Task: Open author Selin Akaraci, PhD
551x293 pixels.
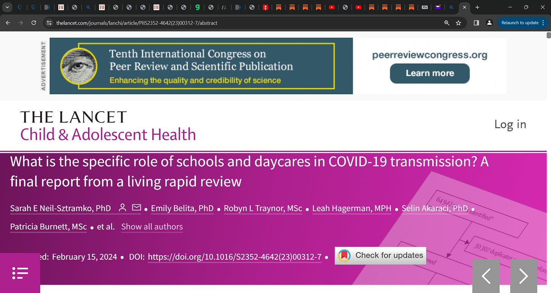Action: click(x=435, y=208)
